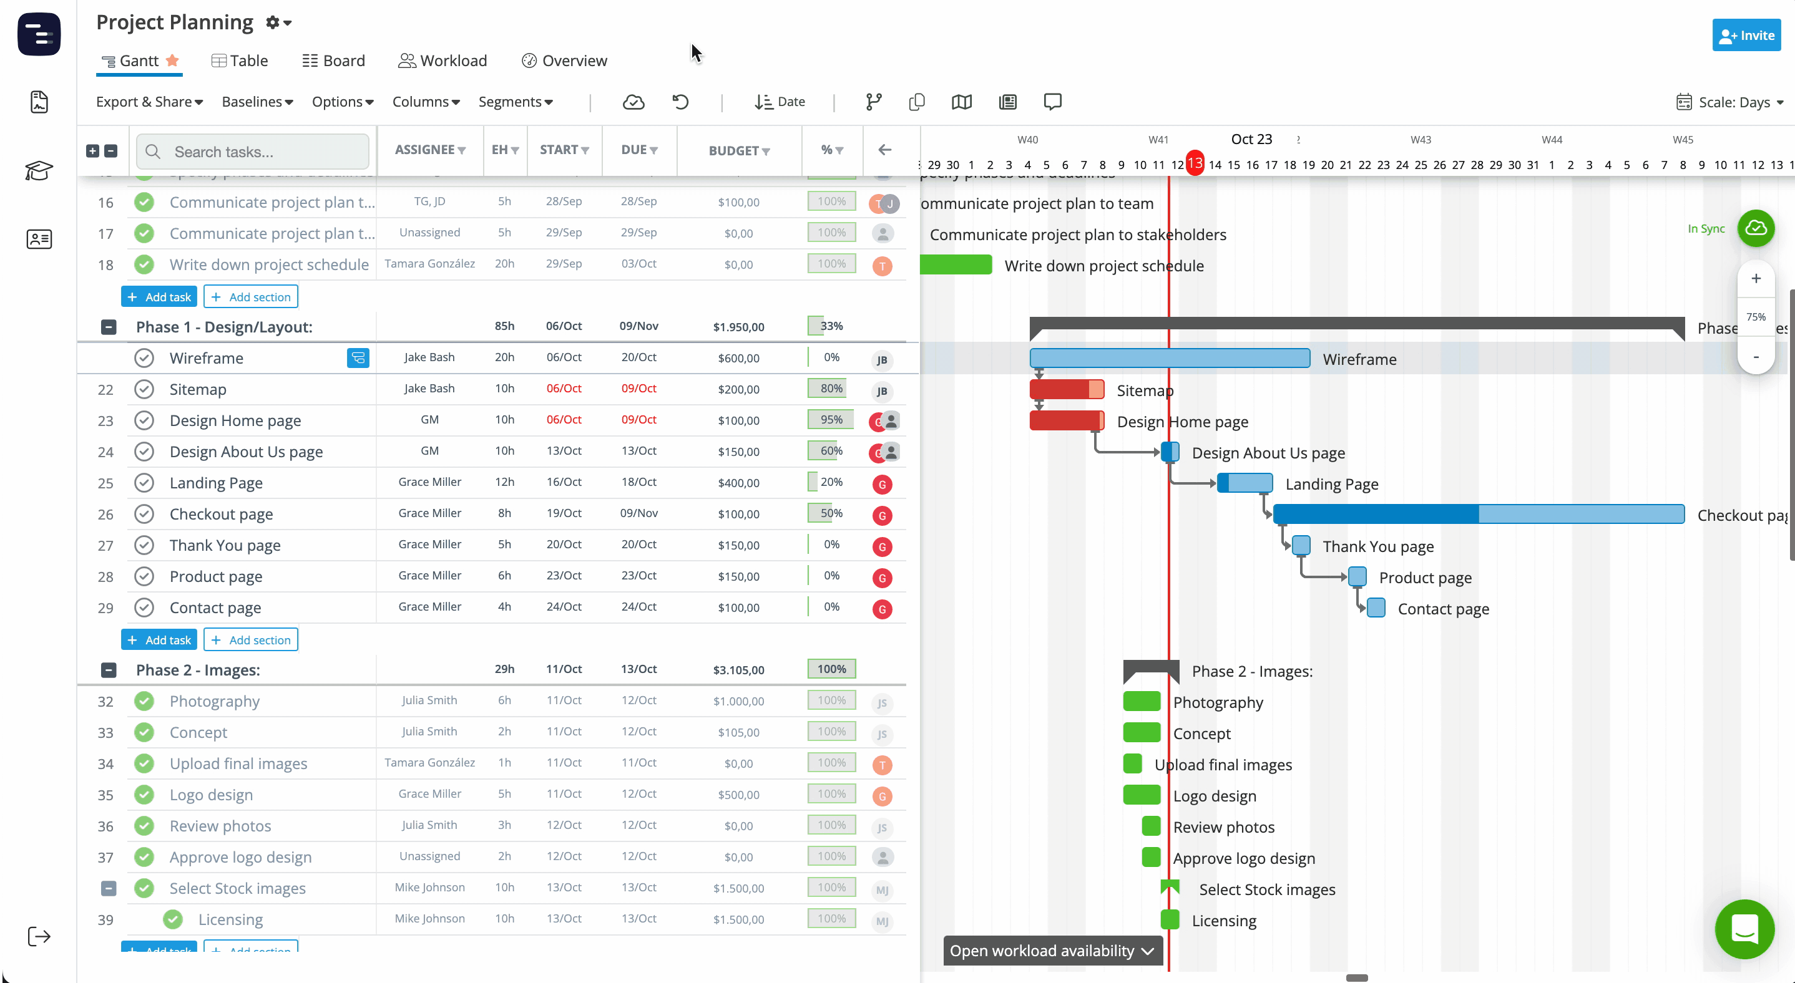The image size is (1795, 983).
Task: Switch to the Workload tab
Action: pos(443,61)
